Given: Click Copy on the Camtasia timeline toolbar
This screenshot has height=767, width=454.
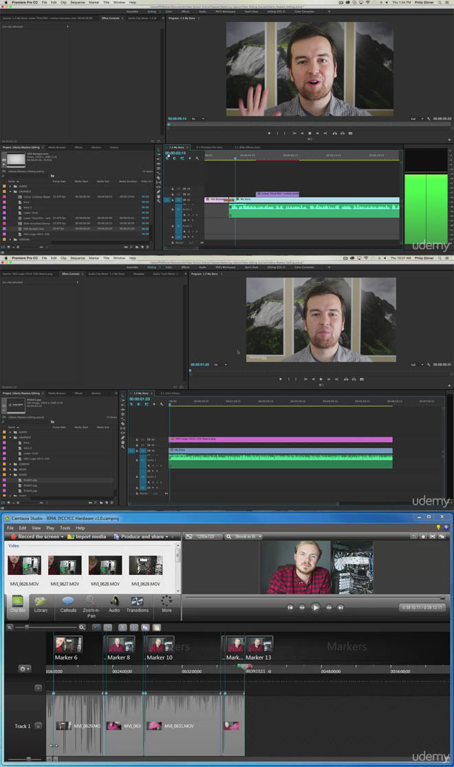Looking at the screenshot, I should pos(145,627).
